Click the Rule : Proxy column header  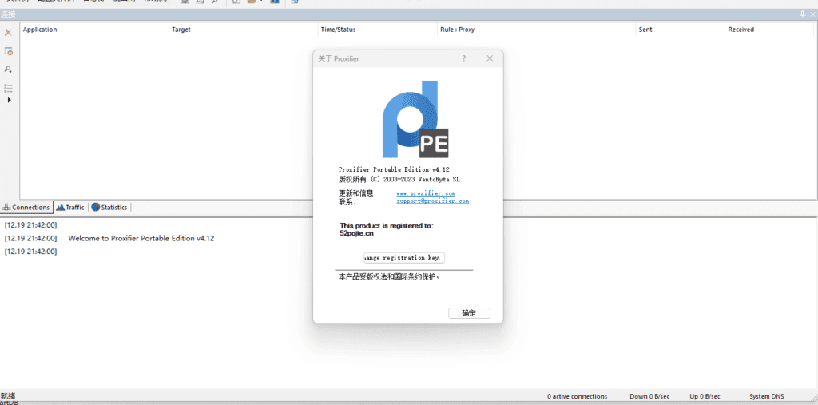pyautogui.click(x=537, y=30)
